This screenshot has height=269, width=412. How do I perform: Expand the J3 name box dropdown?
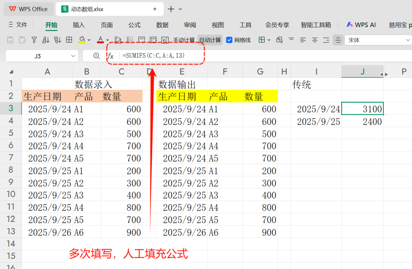click(x=73, y=56)
